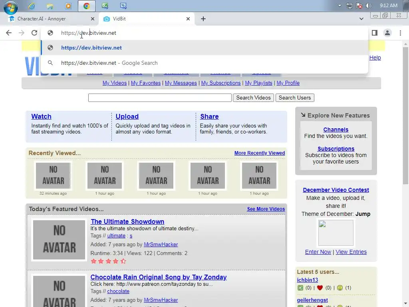Image resolution: width=409 pixels, height=307 pixels.
Task: Open The Ultimate Showdown thumbnail
Action: click(x=59, y=240)
